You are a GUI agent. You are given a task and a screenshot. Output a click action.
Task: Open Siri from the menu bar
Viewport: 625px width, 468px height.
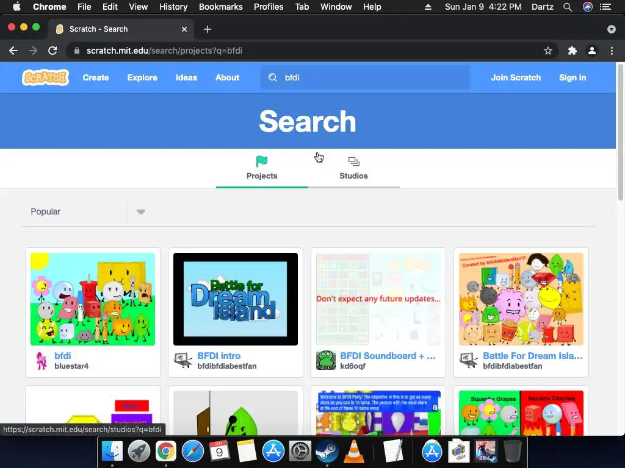(x=588, y=7)
